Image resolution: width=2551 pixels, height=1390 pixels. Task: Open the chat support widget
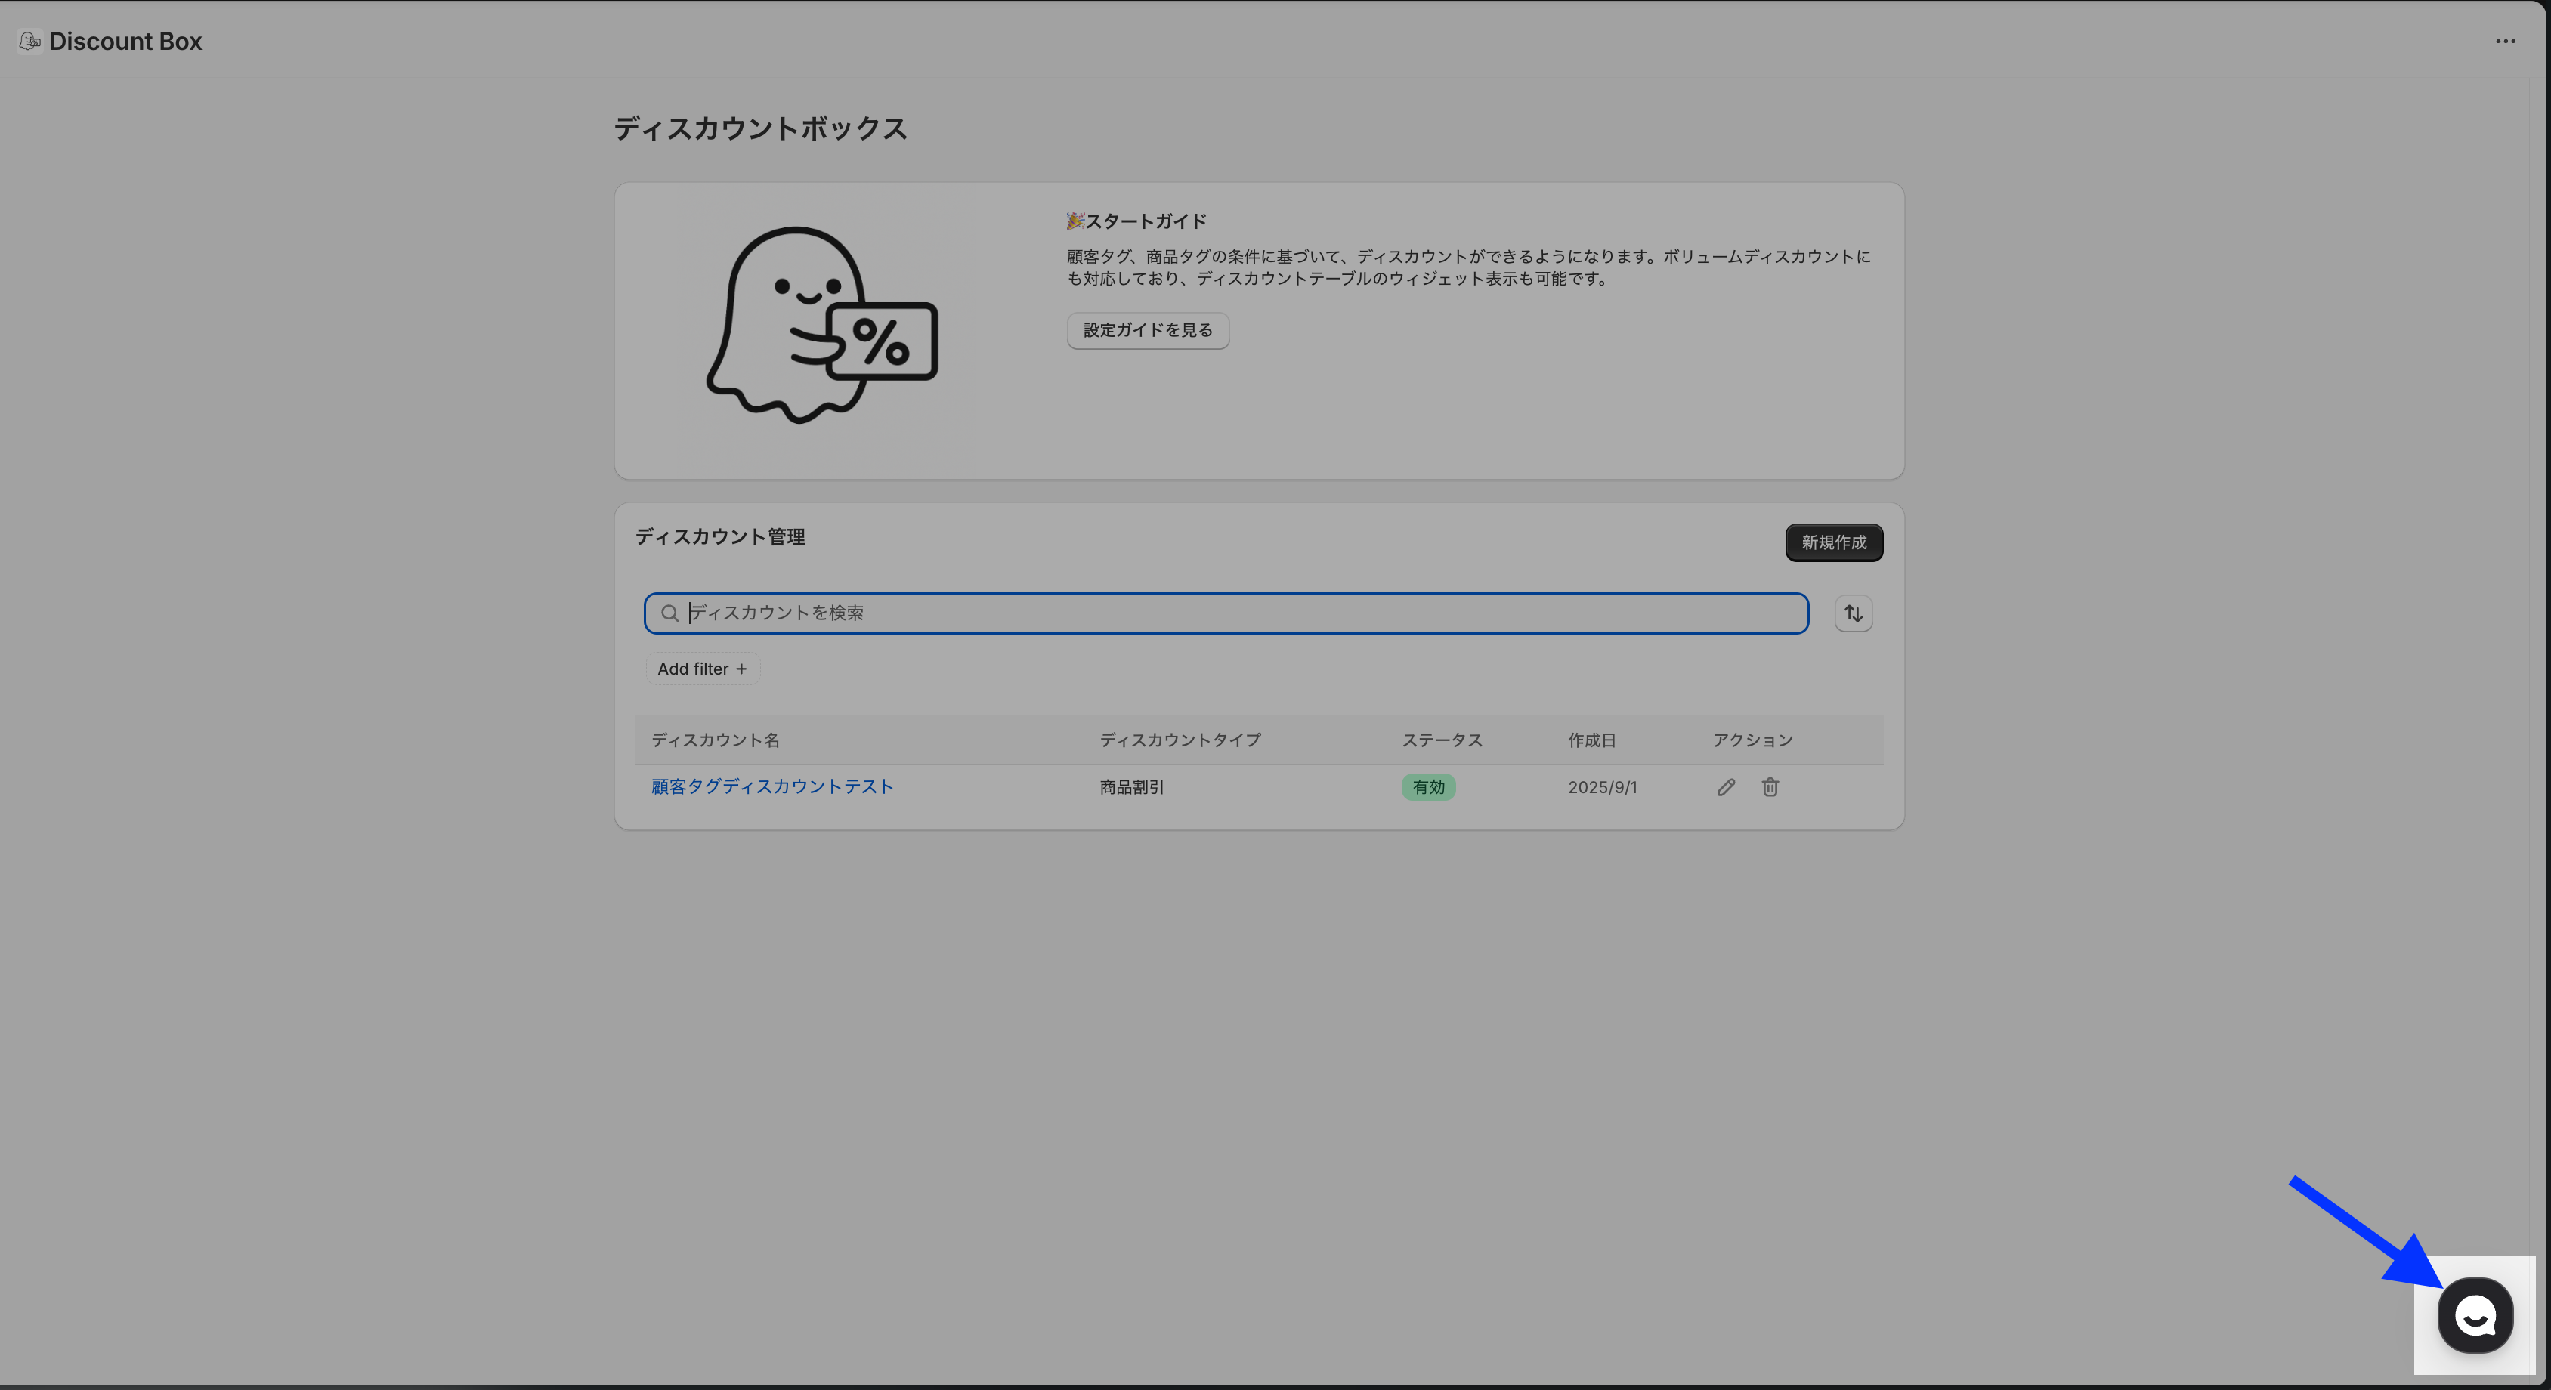(x=2475, y=1316)
